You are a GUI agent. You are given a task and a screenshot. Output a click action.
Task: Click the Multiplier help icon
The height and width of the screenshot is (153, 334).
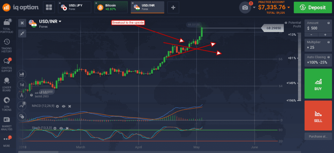click(328, 42)
